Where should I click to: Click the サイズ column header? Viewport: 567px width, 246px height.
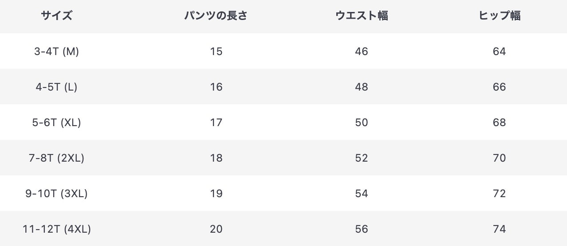coord(56,16)
